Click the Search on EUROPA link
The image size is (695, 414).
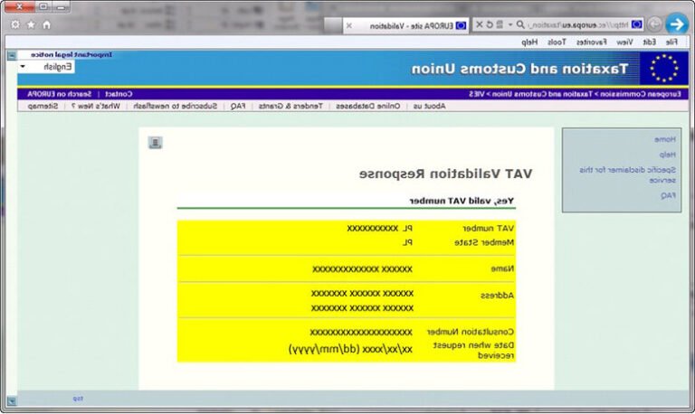point(60,94)
